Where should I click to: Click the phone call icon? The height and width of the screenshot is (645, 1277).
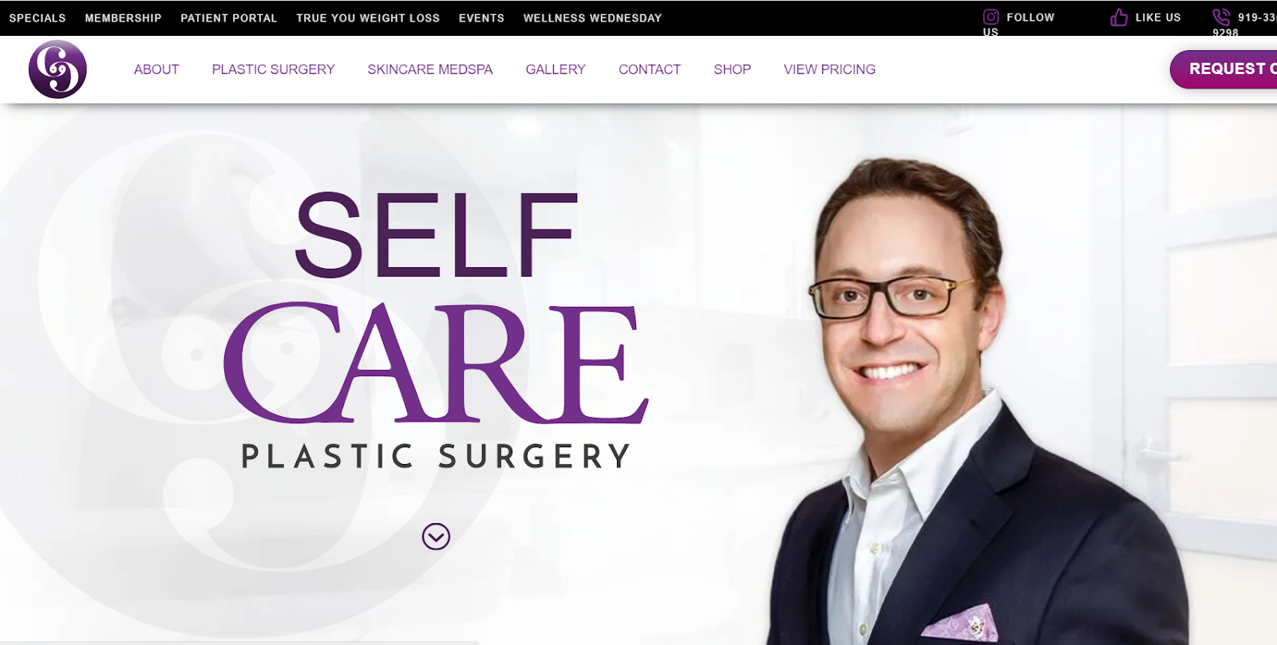[1221, 17]
